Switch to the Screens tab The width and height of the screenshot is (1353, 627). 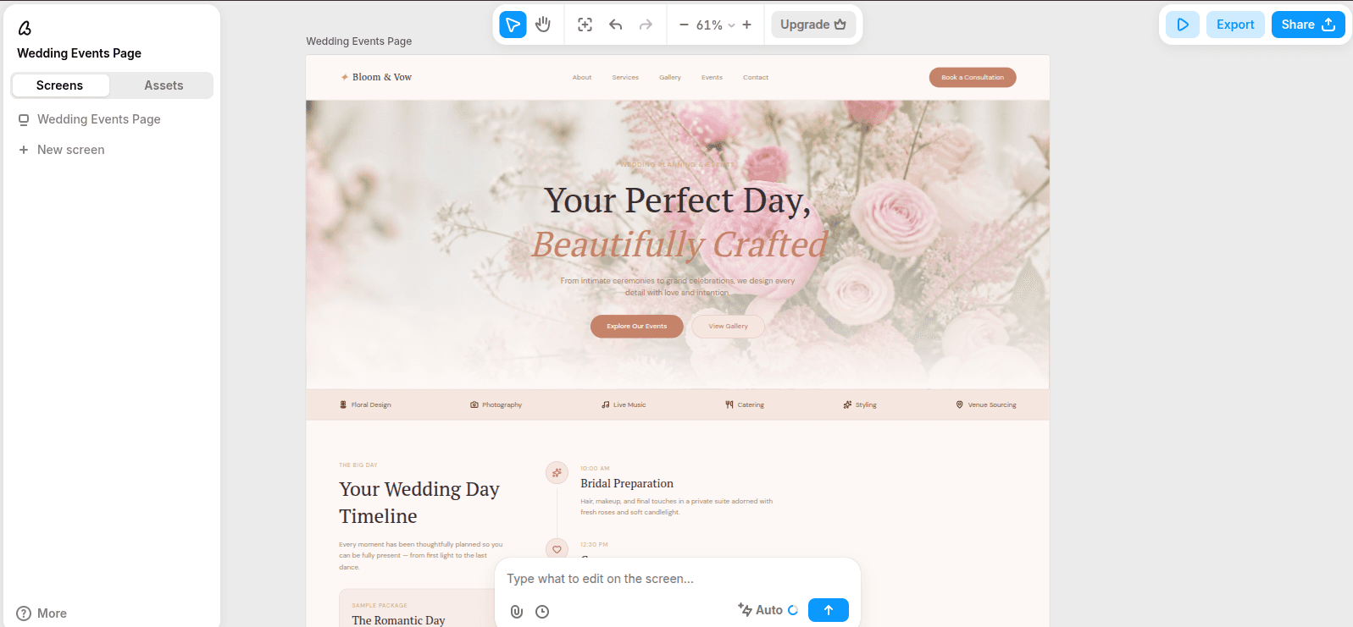[x=60, y=85]
